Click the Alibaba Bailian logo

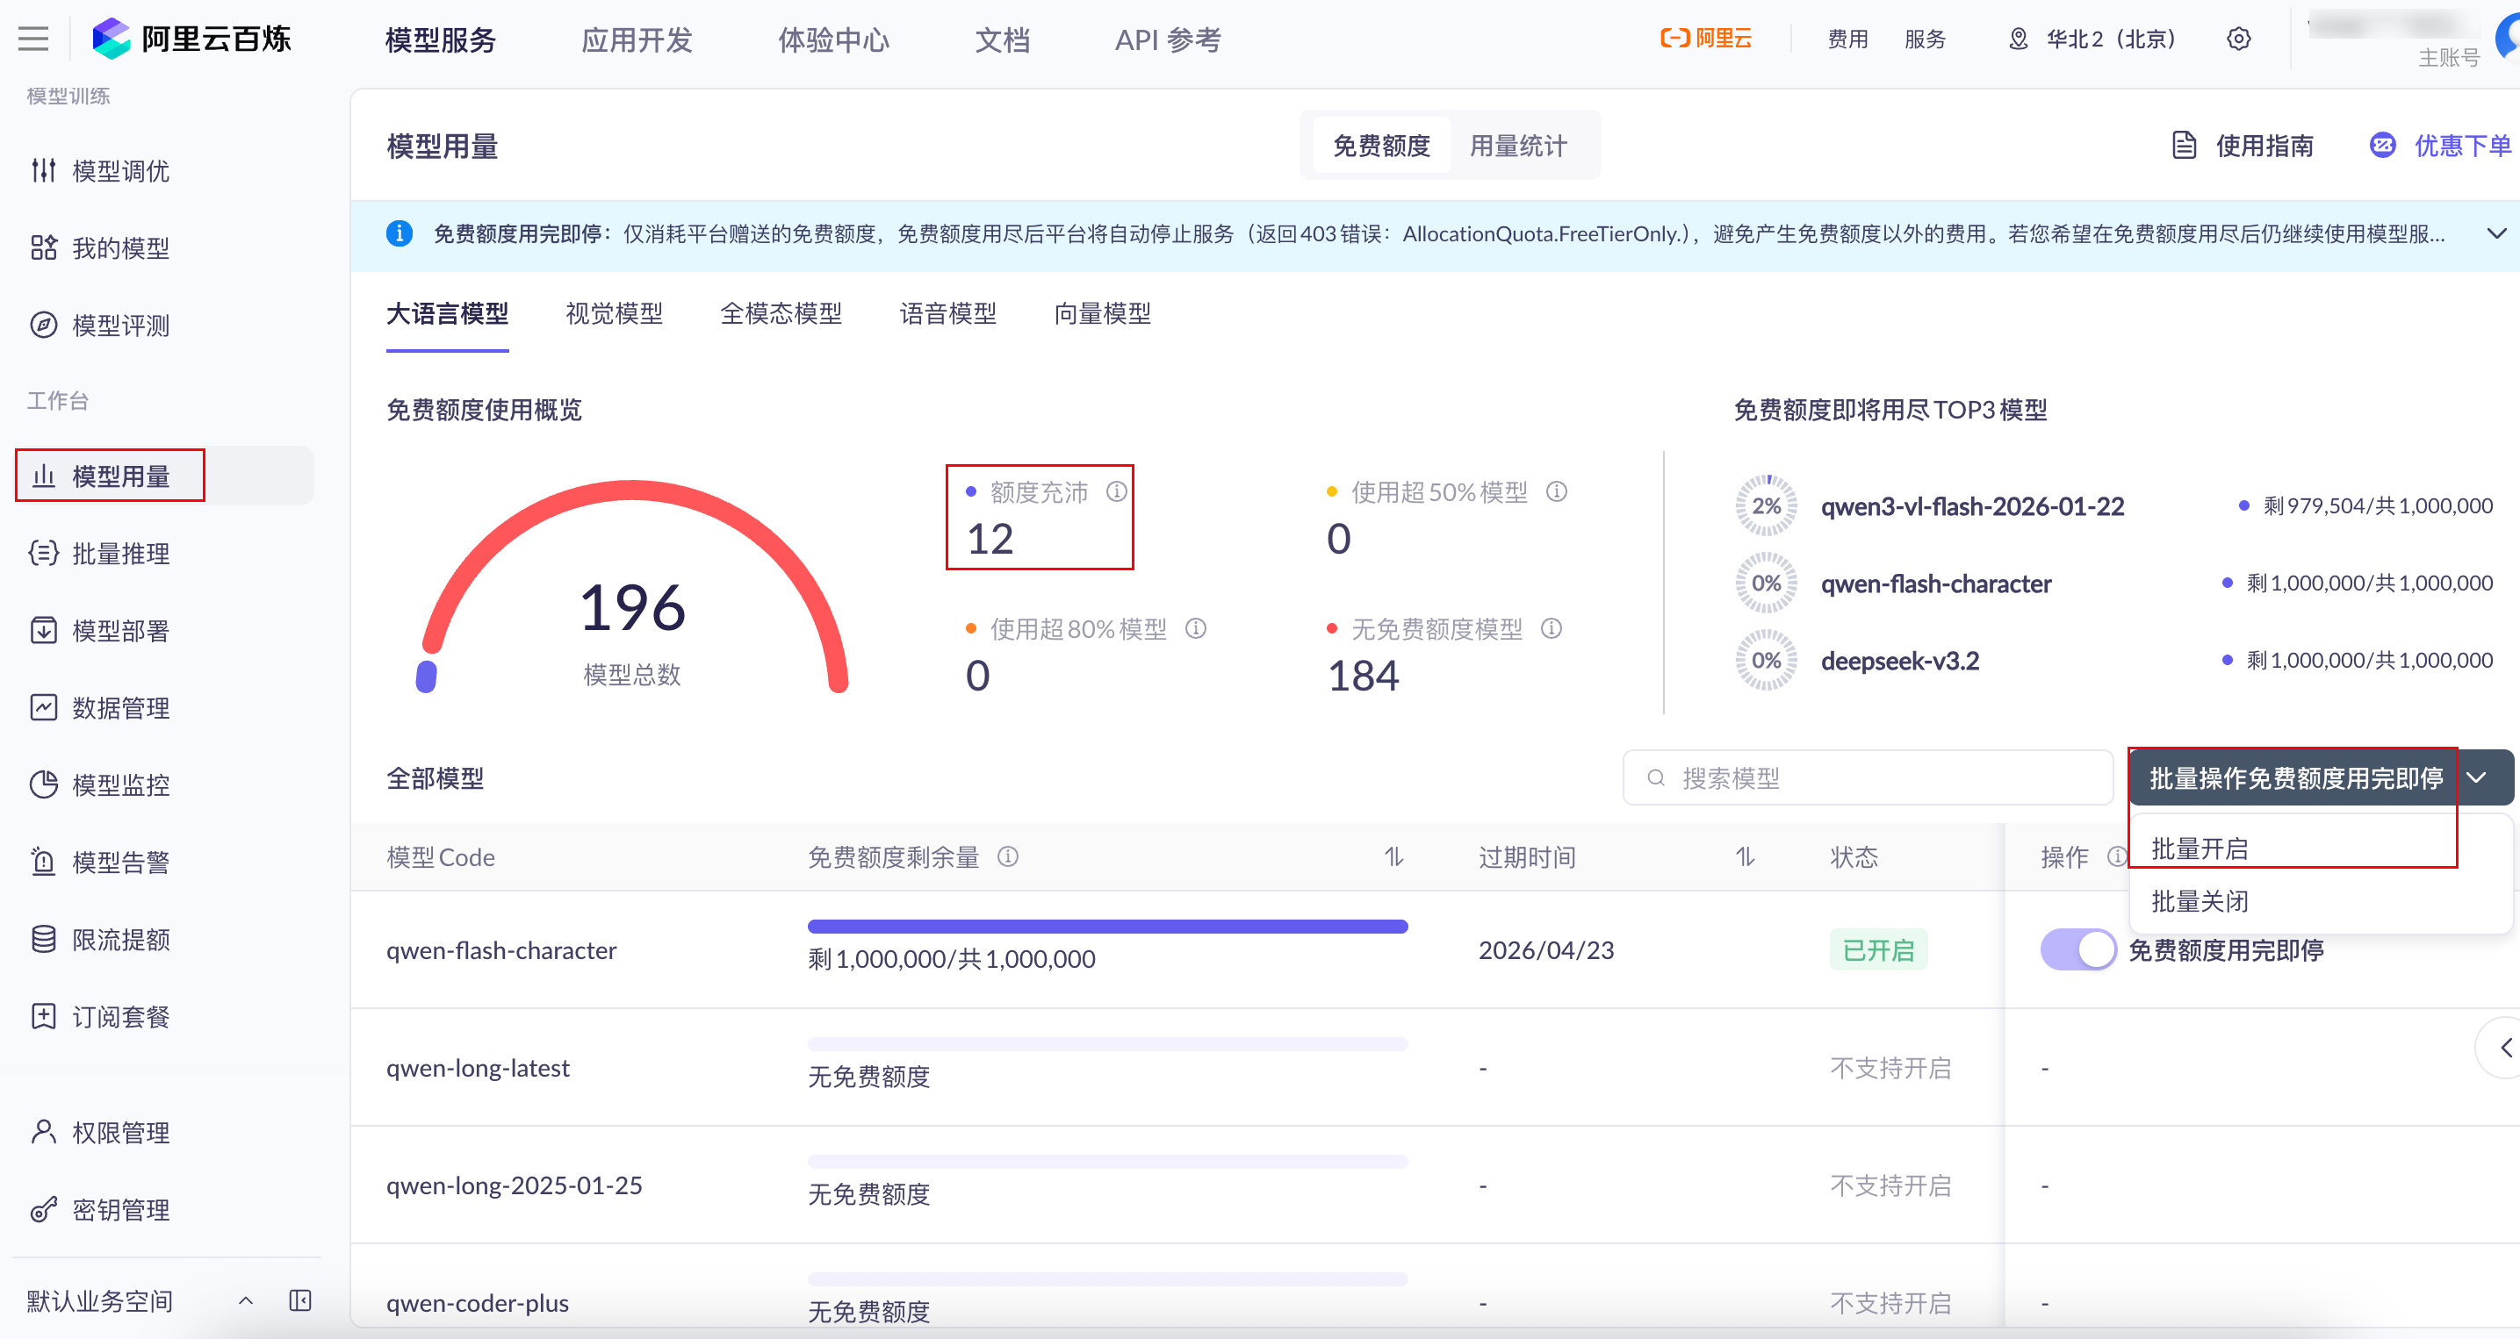[x=191, y=39]
